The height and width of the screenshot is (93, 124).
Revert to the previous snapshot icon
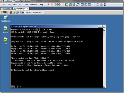[x=101, y=4]
